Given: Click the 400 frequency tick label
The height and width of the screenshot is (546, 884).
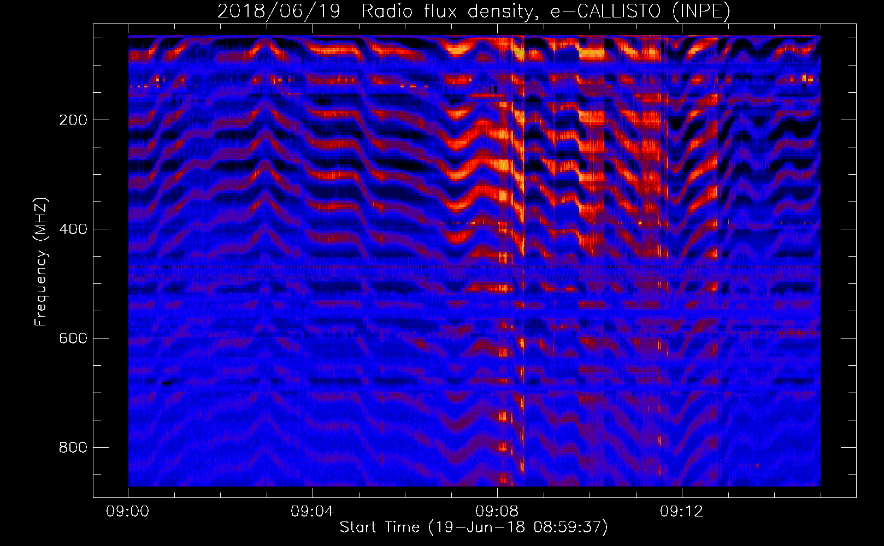Looking at the screenshot, I should pyautogui.click(x=73, y=229).
